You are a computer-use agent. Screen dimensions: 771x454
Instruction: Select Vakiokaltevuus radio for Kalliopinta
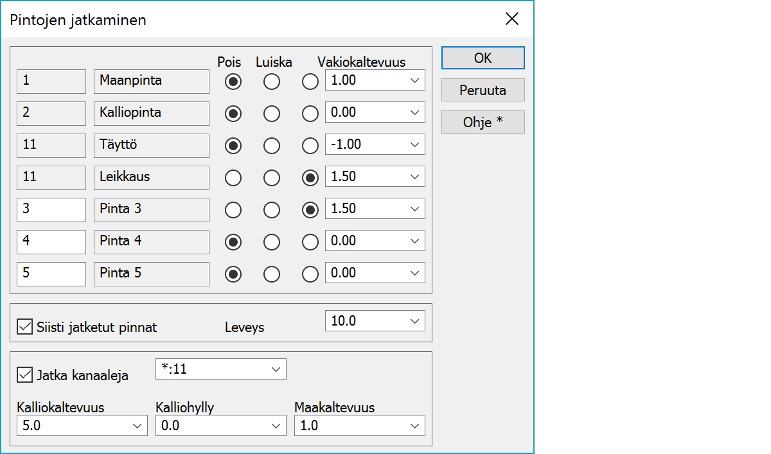[x=310, y=114]
